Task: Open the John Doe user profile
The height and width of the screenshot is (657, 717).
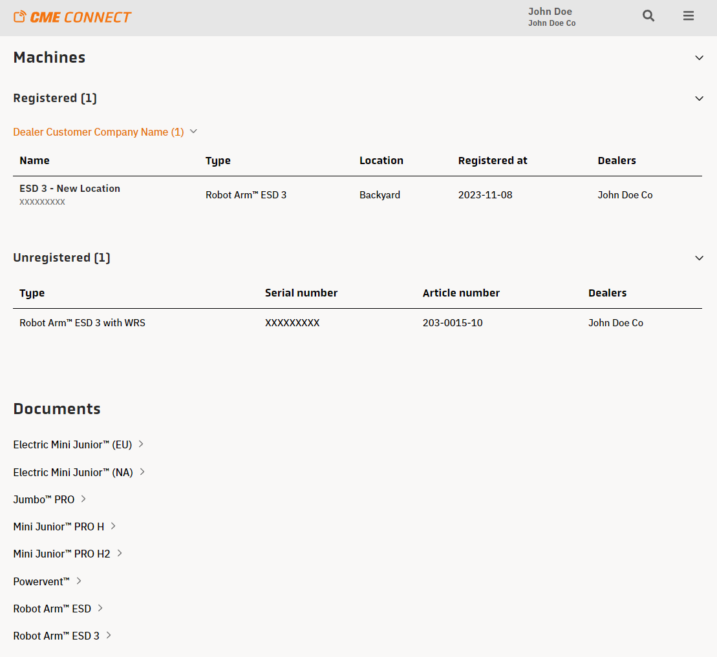Action: click(x=551, y=17)
